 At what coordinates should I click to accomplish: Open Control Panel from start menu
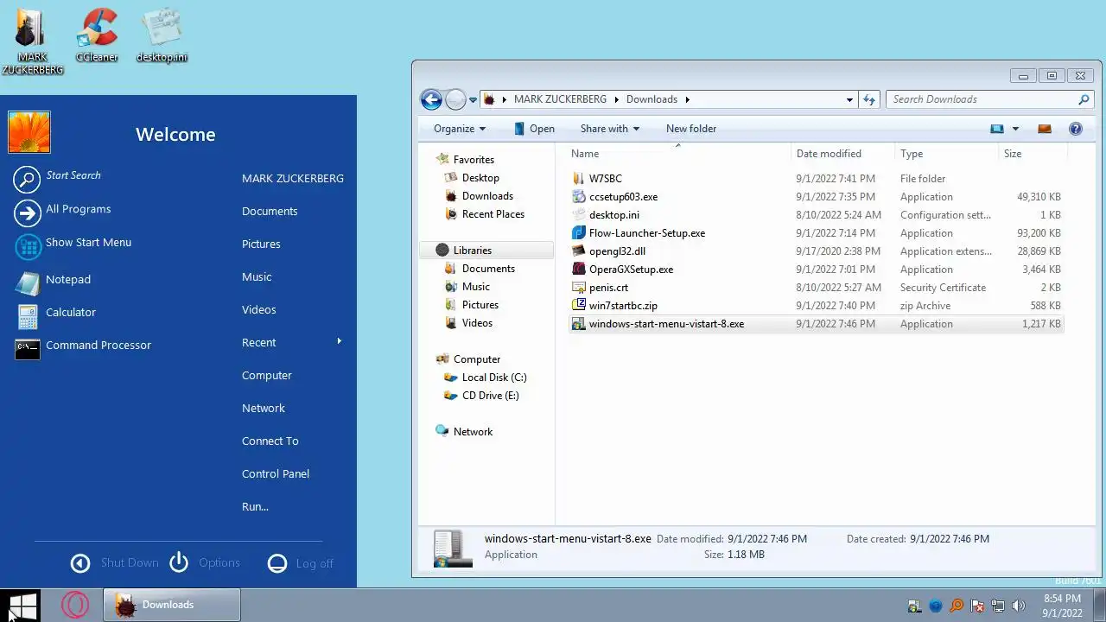[x=276, y=474]
